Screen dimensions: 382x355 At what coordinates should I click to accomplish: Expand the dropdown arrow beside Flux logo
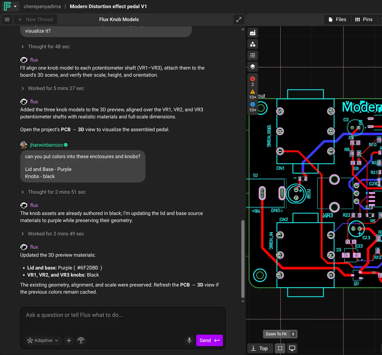click(15, 6)
